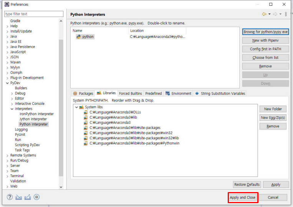Click Remove button beside library paths

click(x=273, y=126)
